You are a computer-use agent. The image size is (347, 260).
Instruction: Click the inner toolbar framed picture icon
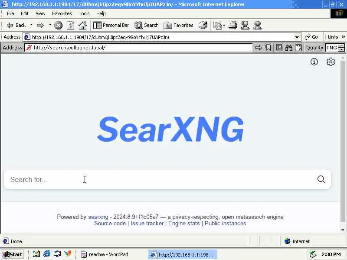pyautogui.click(x=279, y=48)
